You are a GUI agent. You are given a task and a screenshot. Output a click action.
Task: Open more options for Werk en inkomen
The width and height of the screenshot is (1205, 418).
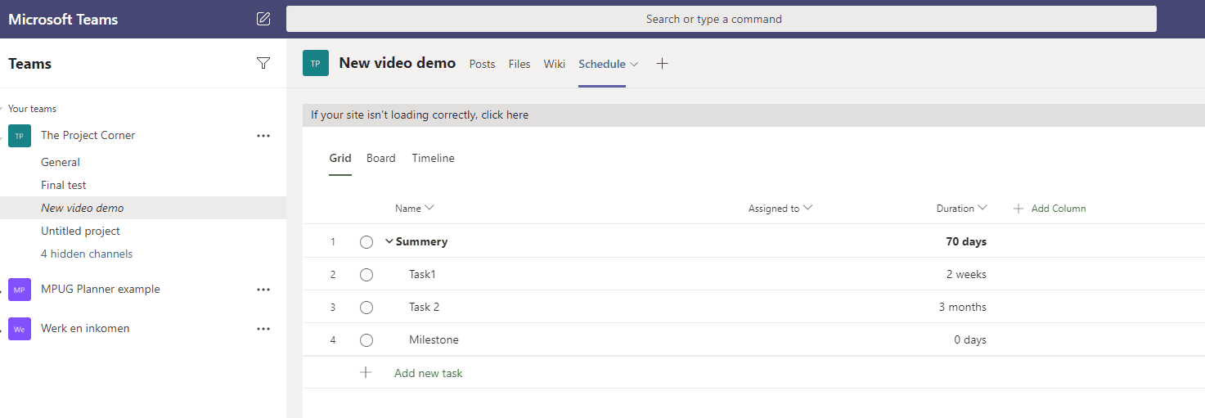263,329
